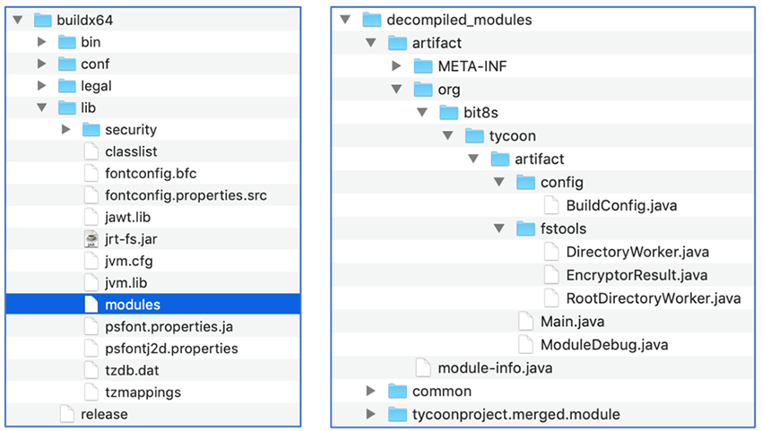Expand the bin folder

41,42
